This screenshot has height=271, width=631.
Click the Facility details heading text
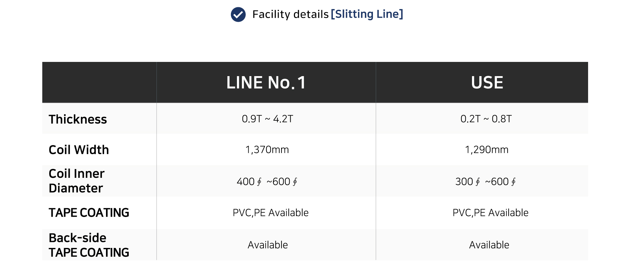[x=290, y=15]
